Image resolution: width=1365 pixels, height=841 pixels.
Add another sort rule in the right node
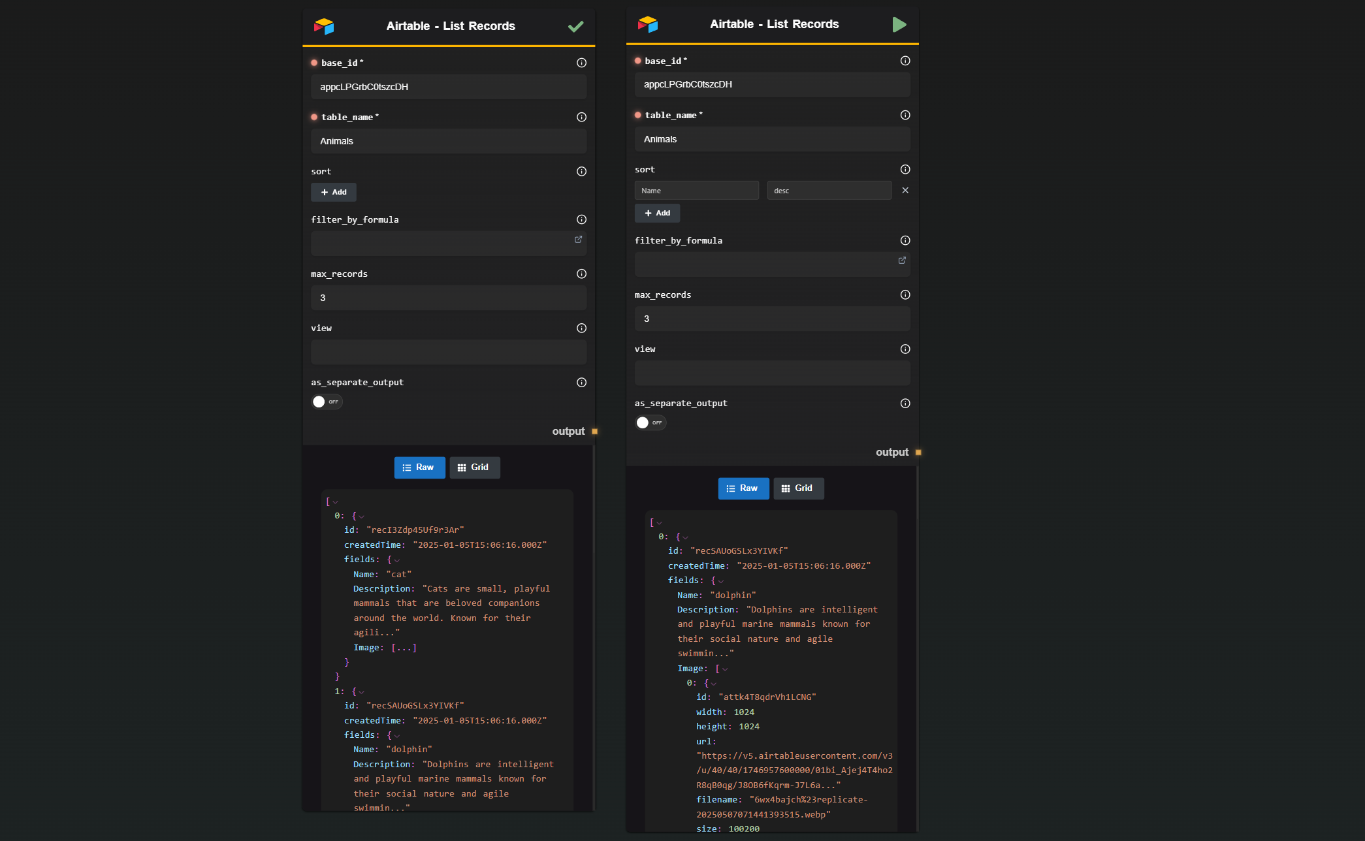tap(658, 213)
